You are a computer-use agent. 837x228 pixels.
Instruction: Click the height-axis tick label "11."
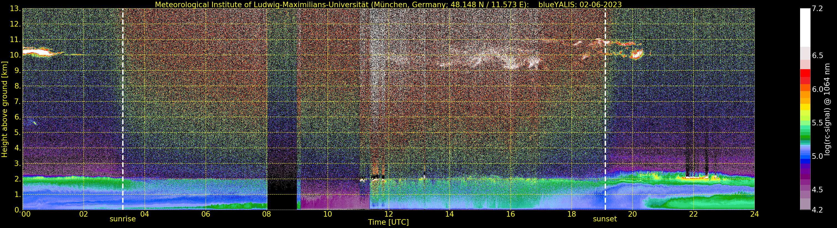[x=15, y=40]
